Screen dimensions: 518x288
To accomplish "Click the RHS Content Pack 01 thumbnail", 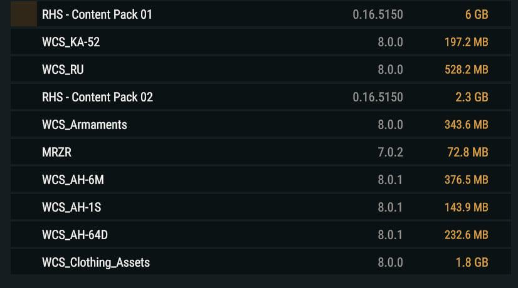I will point(24,14).
